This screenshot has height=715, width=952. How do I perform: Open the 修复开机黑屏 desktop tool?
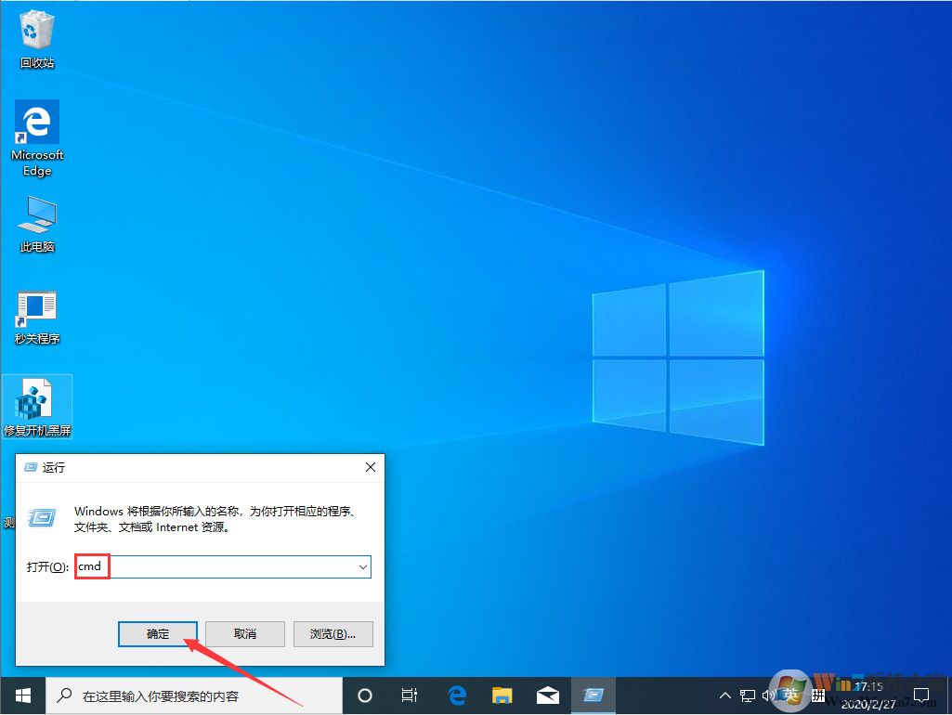click(36, 399)
